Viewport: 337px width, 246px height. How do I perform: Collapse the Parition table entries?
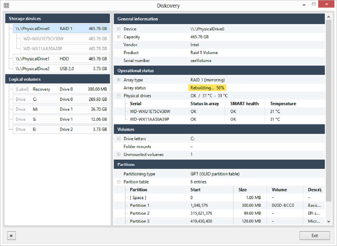118,182
